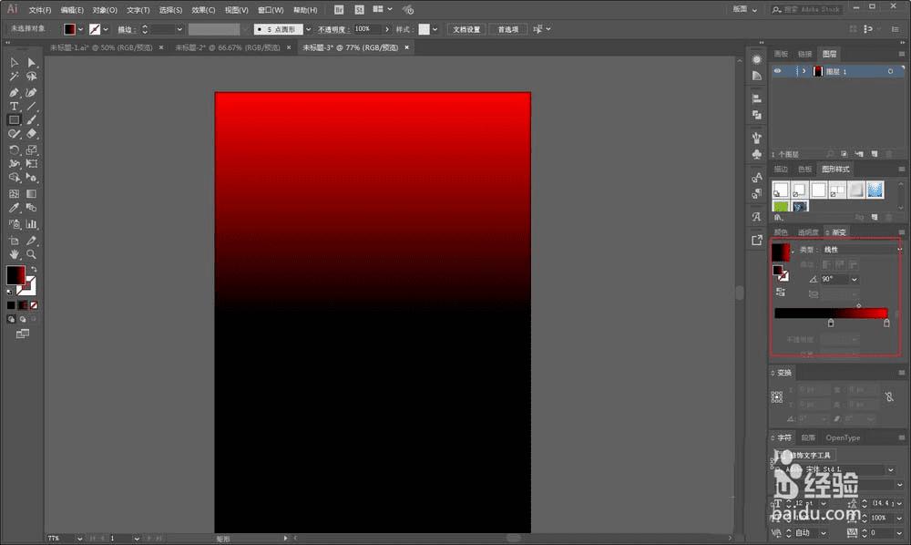Open the 对象(O) menu

pos(105,10)
